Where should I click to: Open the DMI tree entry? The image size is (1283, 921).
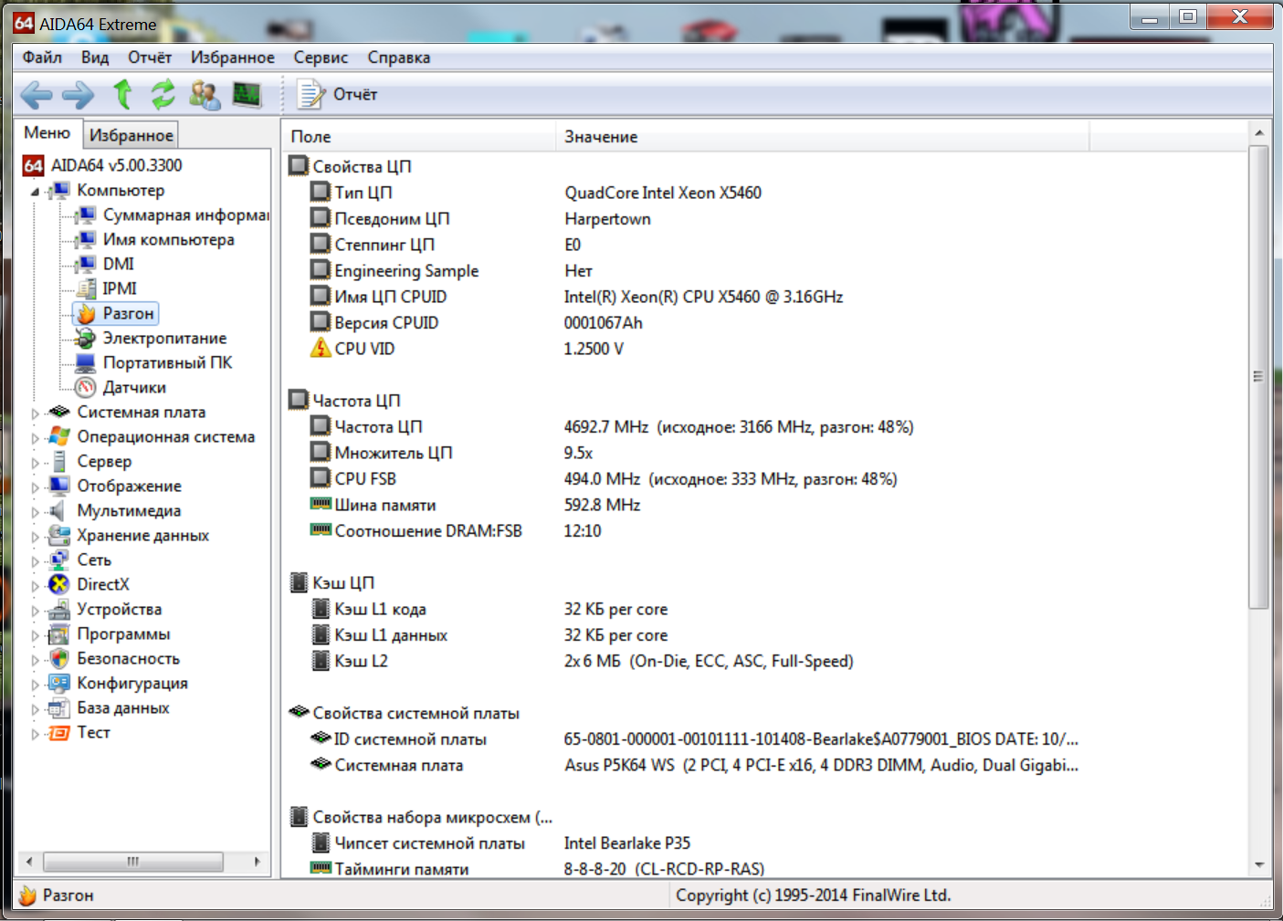(x=119, y=264)
